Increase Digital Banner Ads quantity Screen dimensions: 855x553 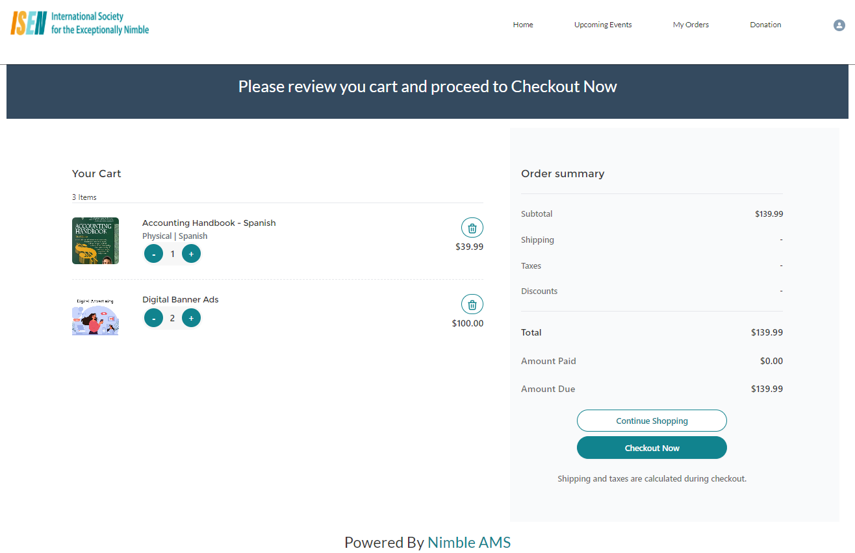pyautogui.click(x=191, y=318)
